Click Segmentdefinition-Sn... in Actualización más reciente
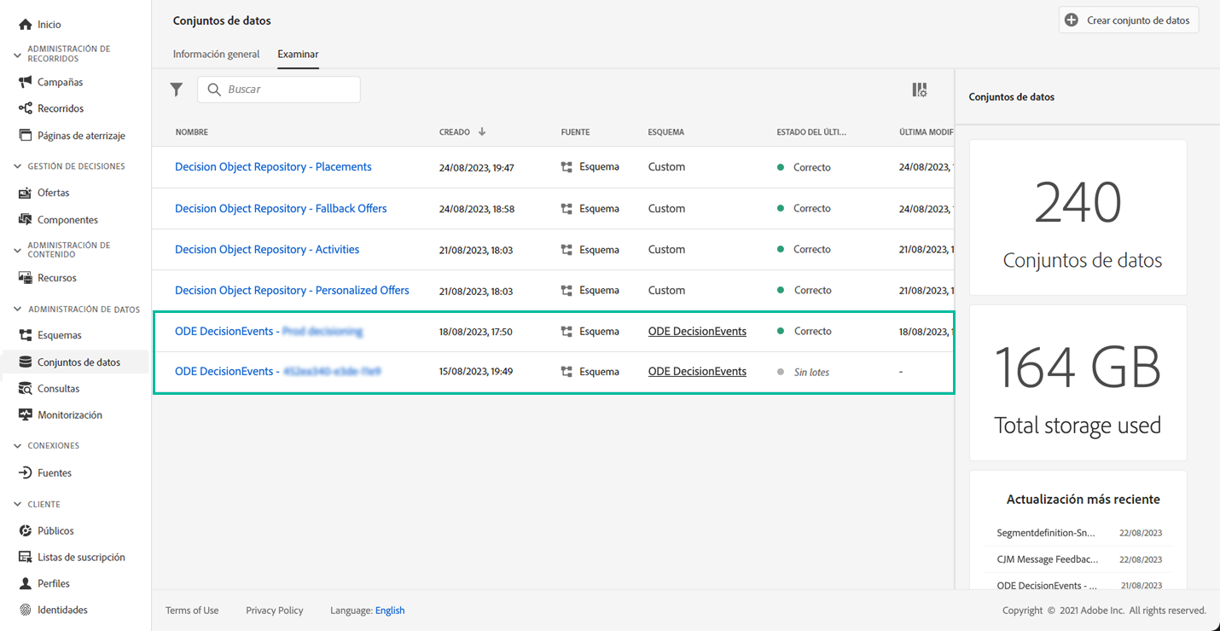 (x=1046, y=533)
